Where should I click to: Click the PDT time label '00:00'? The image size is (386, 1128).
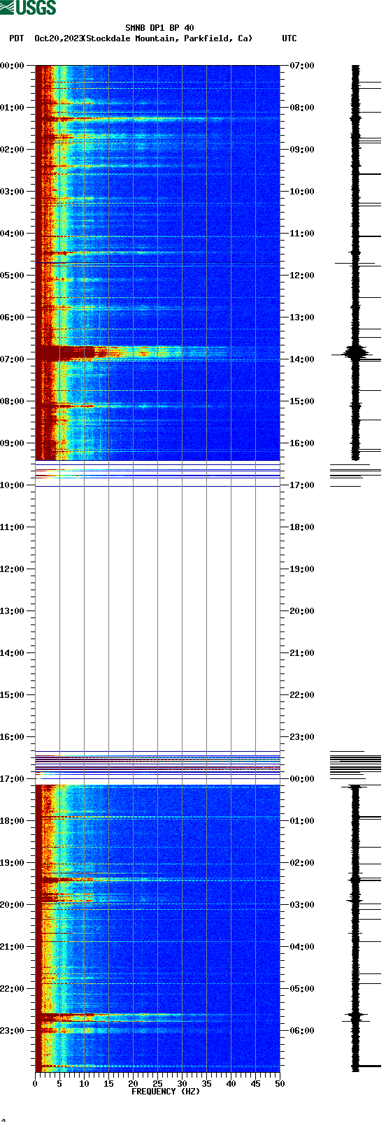click(x=13, y=66)
